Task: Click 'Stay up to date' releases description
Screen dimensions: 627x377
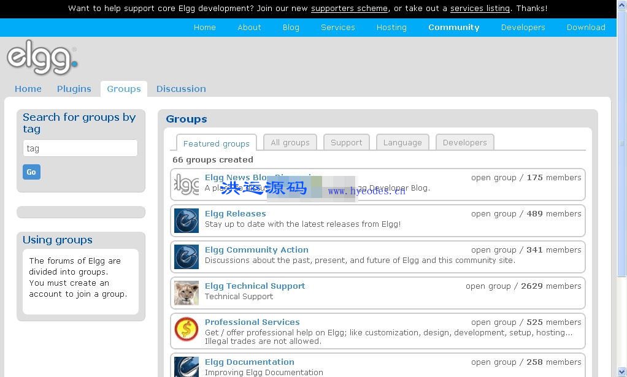Action: point(302,224)
